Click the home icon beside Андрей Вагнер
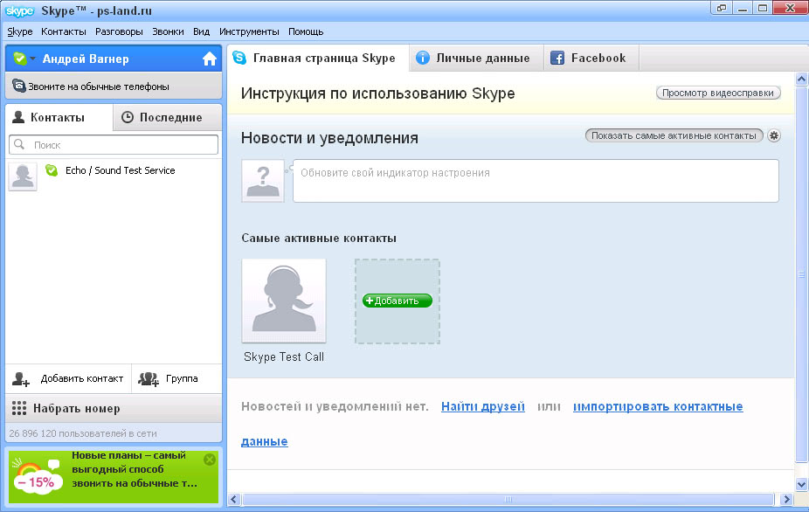The image size is (809, 512). [x=210, y=59]
